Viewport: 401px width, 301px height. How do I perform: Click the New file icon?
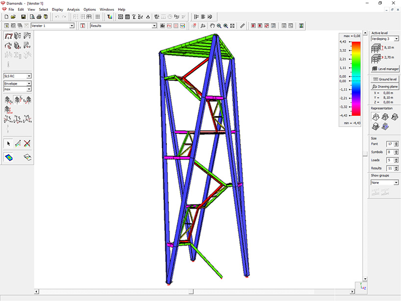tap(7, 17)
